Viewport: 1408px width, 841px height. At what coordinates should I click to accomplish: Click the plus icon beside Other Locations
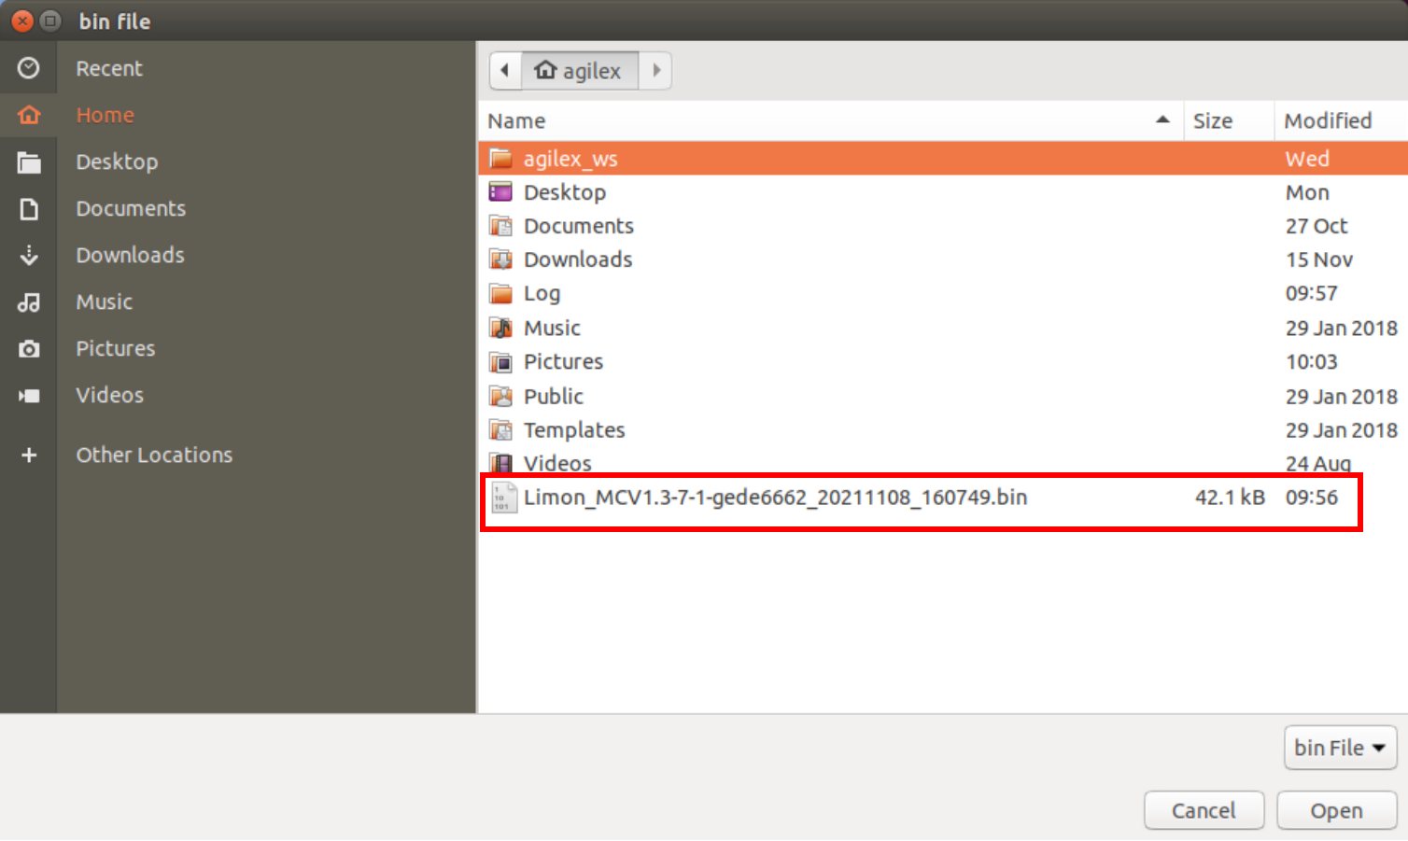pyautogui.click(x=29, y=455)
